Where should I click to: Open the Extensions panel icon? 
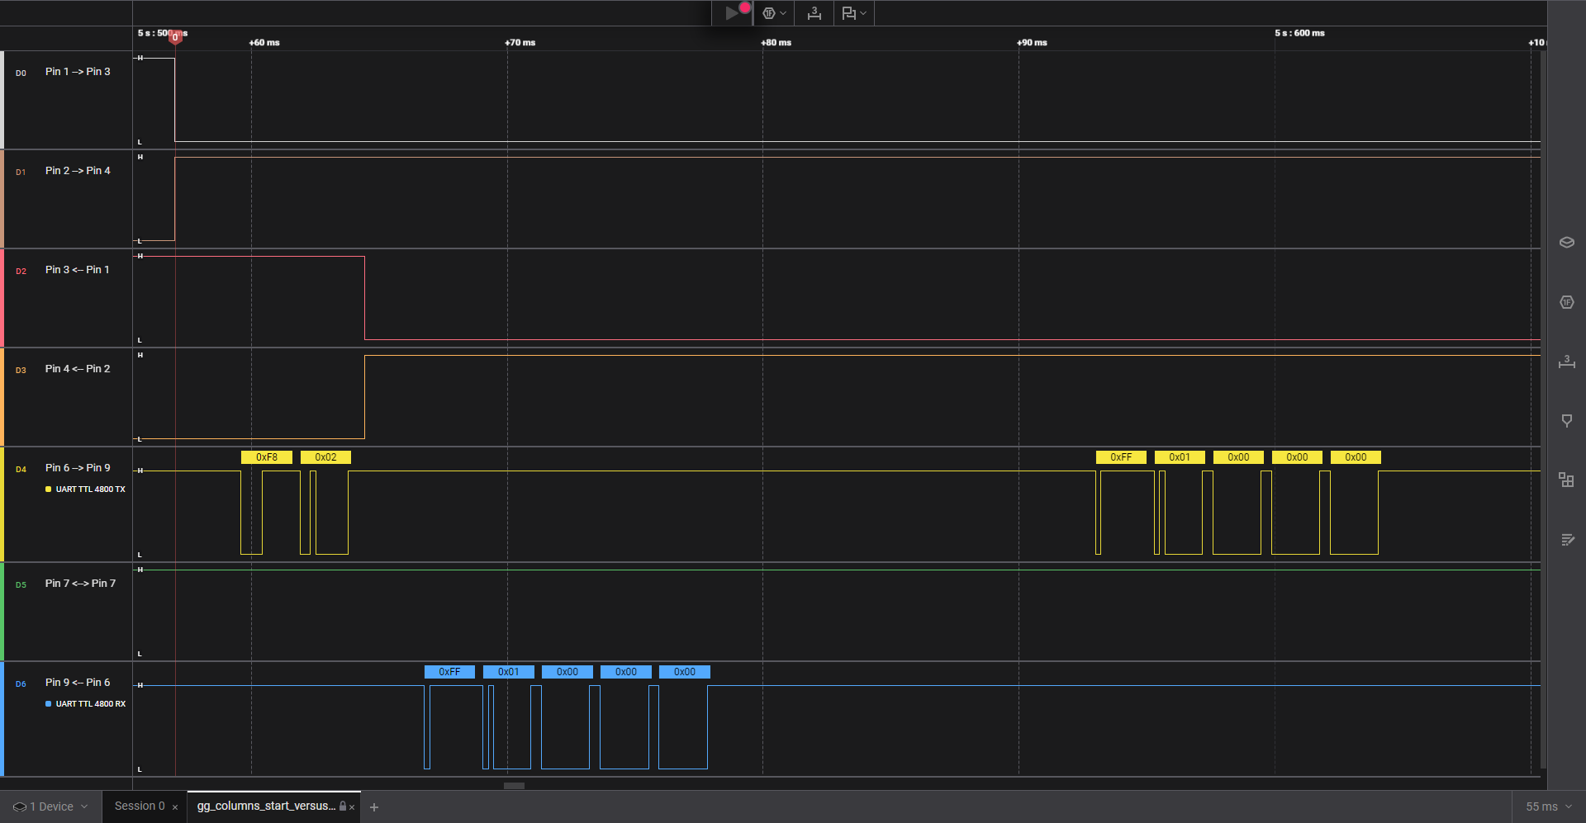1566,480
